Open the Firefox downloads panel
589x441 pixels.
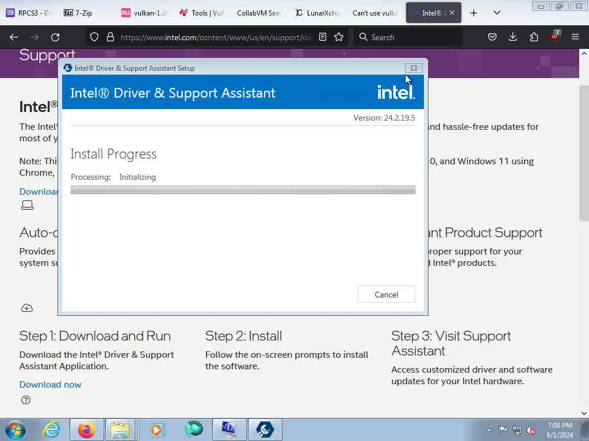tap(512, 37)
